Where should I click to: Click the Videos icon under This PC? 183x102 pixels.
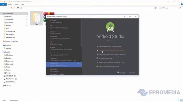click(5, 73)
